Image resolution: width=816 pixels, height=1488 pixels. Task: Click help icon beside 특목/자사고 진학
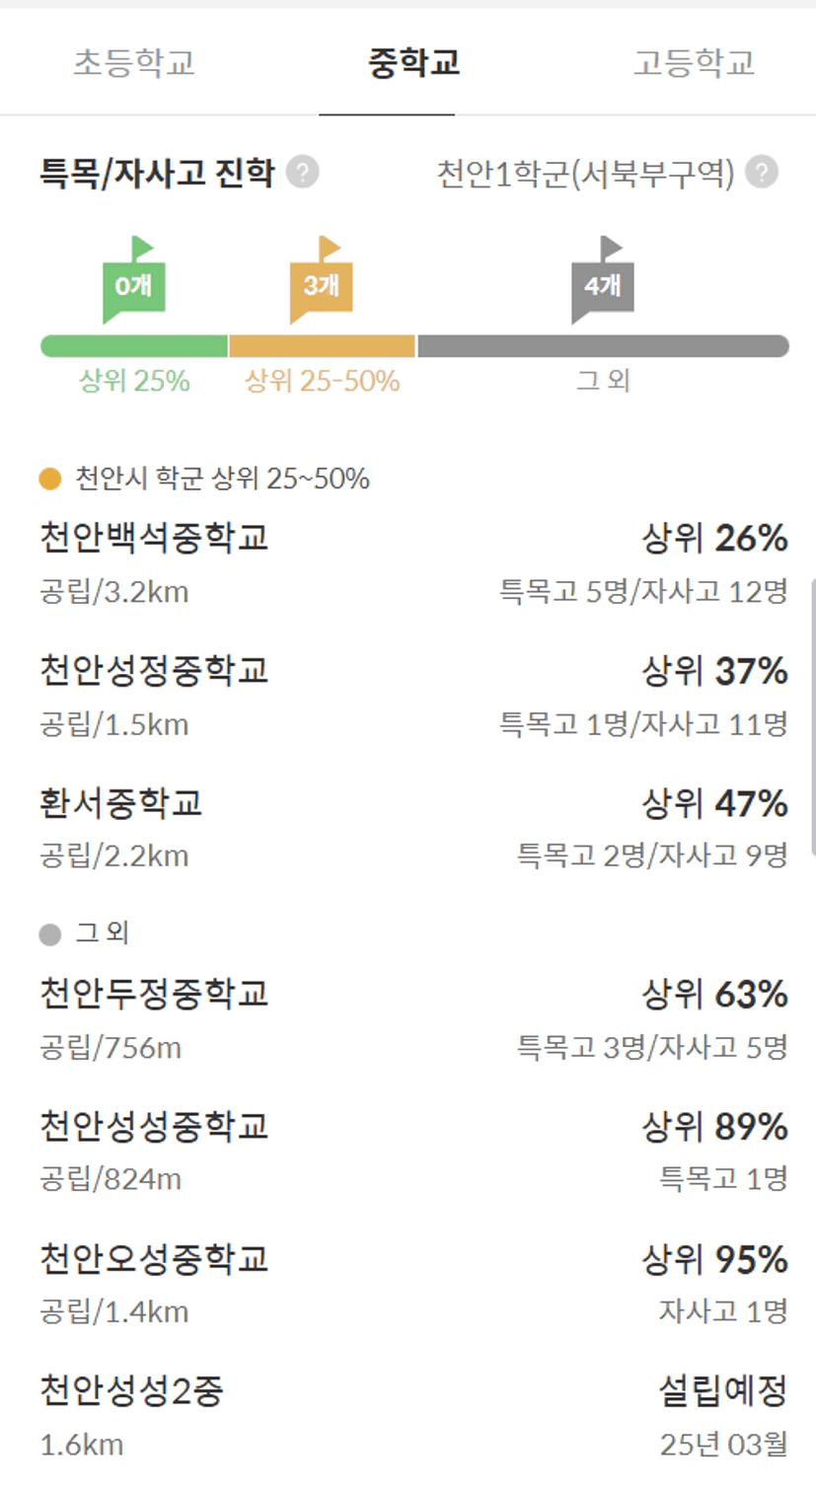click(x=302, y=173)
